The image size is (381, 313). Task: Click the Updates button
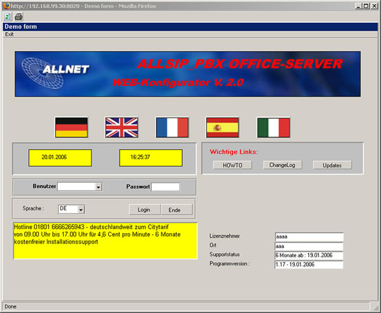tap(332, 165)
